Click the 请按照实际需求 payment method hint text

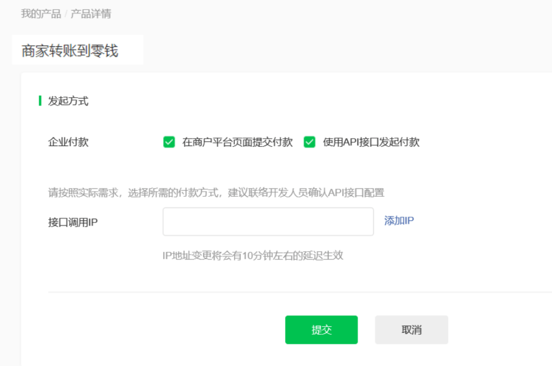(x=216, y=193)
